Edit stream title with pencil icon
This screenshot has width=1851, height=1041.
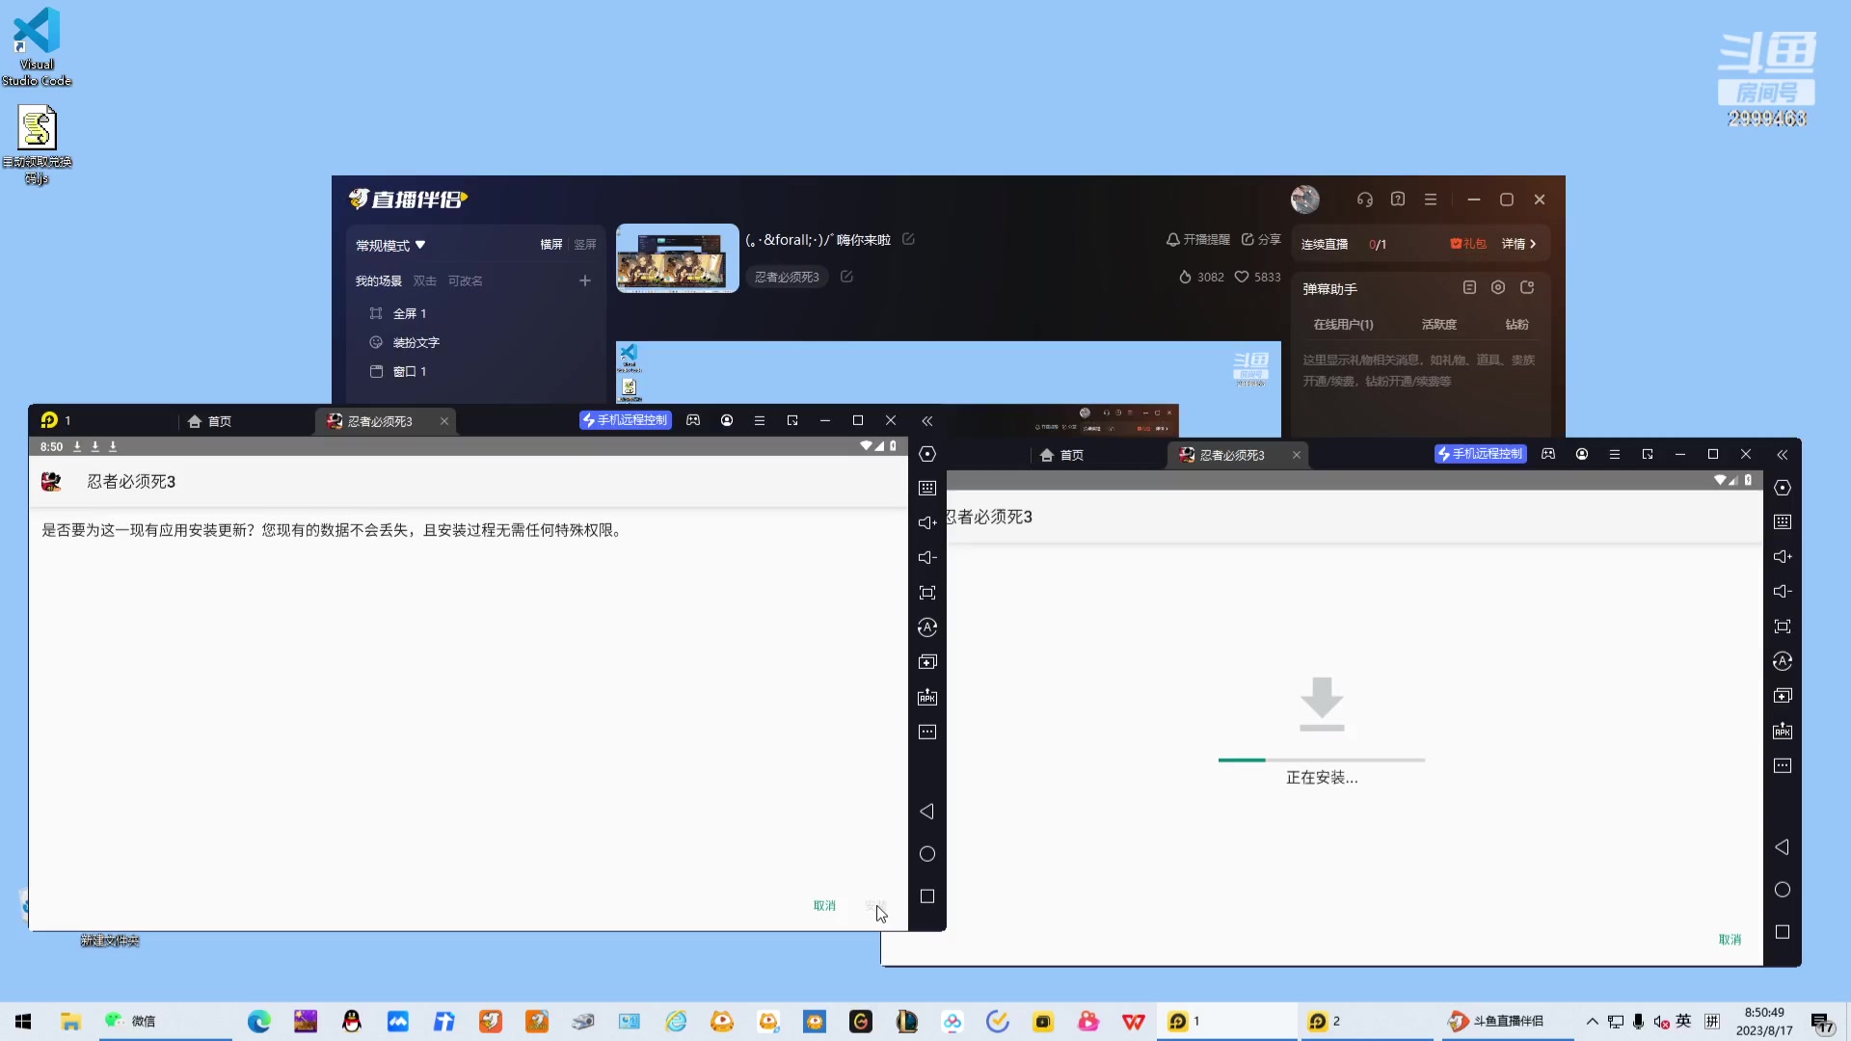click(908, 239)
